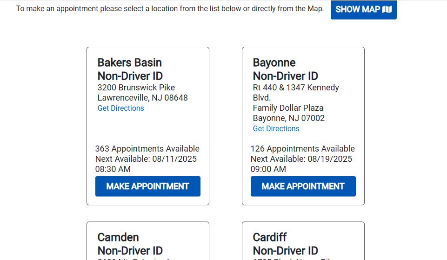Viewport: 447px width, 260px height.
Task: Open Get Directions for Bakers Basin
Action: click(x=120, y=108)
